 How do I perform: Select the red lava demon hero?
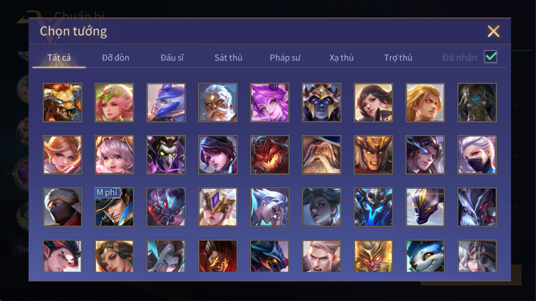pyautogui.click(x=270, y=155)
